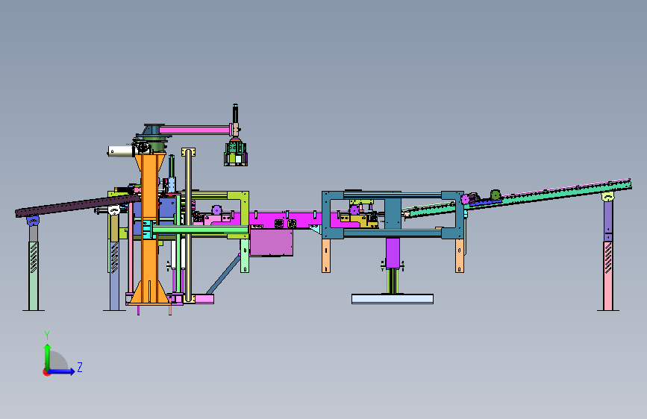The height and width of the screenshot is (419, 647).
Task: Select the teal frame top beam
Action: coord(393,195)
